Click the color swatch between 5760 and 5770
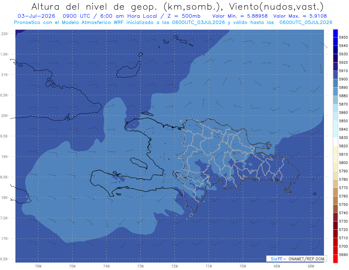 coord(335,192)
